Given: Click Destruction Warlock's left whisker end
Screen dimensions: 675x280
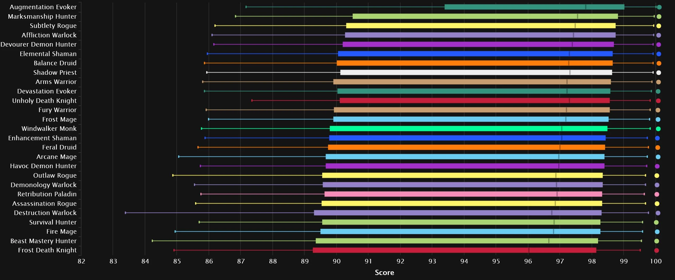Looking at the screenshot, I should point(125,213).
